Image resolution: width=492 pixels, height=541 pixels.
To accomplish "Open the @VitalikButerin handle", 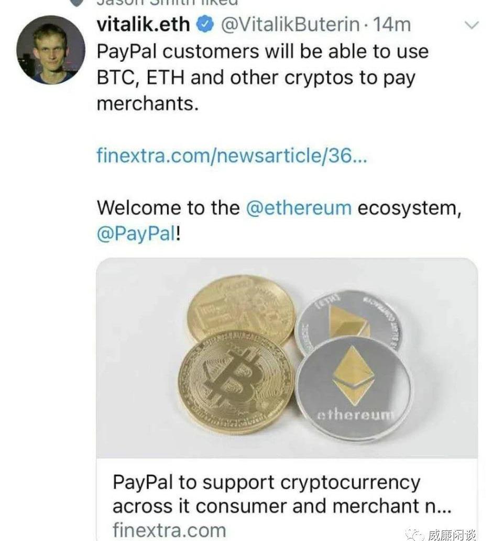I will click(x=291, y=25).
